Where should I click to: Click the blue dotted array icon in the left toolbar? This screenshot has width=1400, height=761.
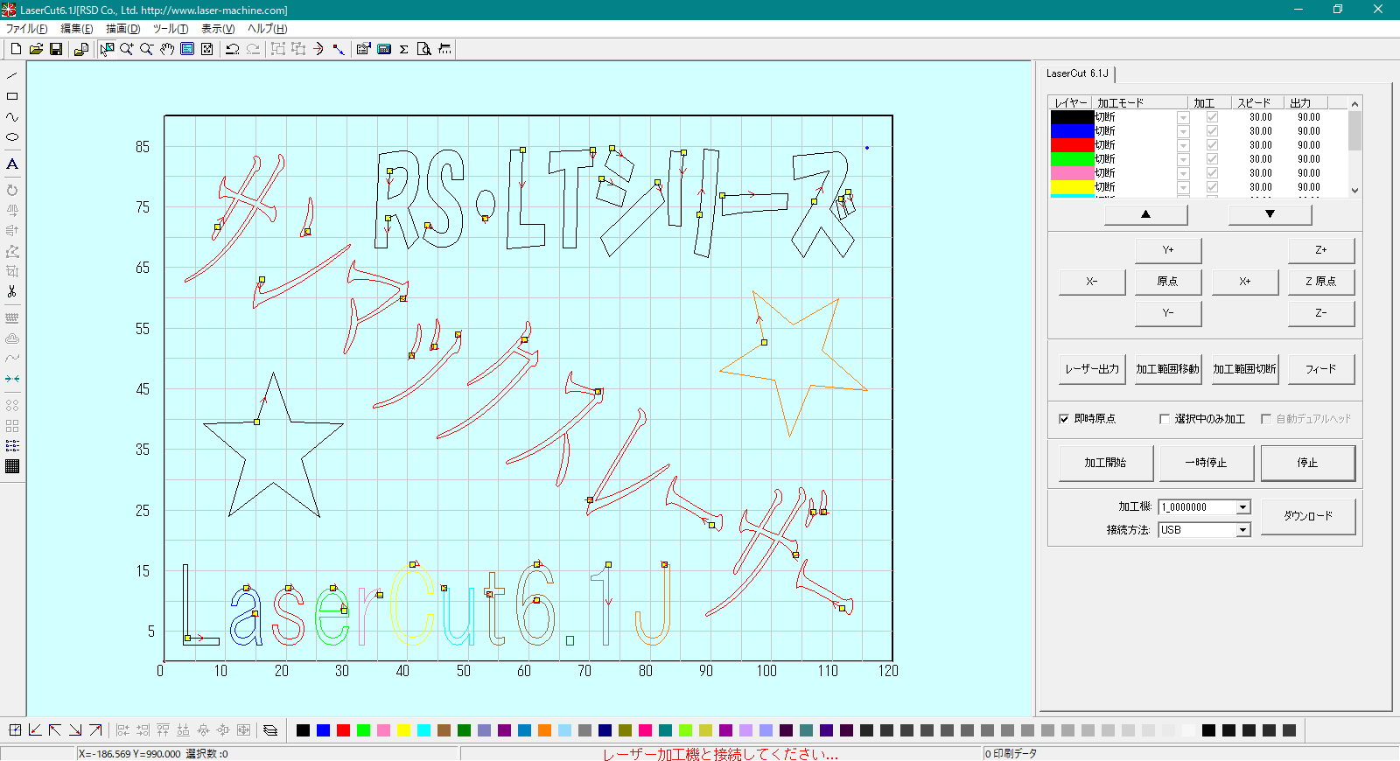point(12,446)
